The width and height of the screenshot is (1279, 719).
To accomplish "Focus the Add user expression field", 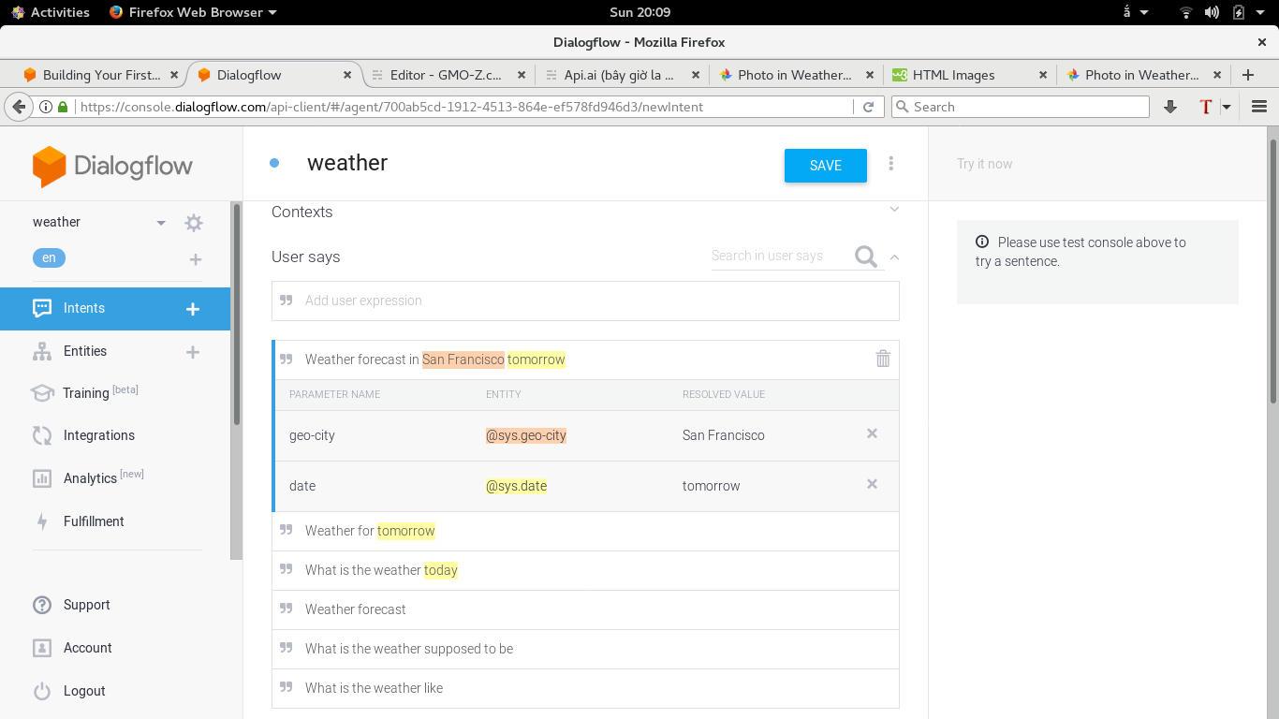I will tap(585, 301).
